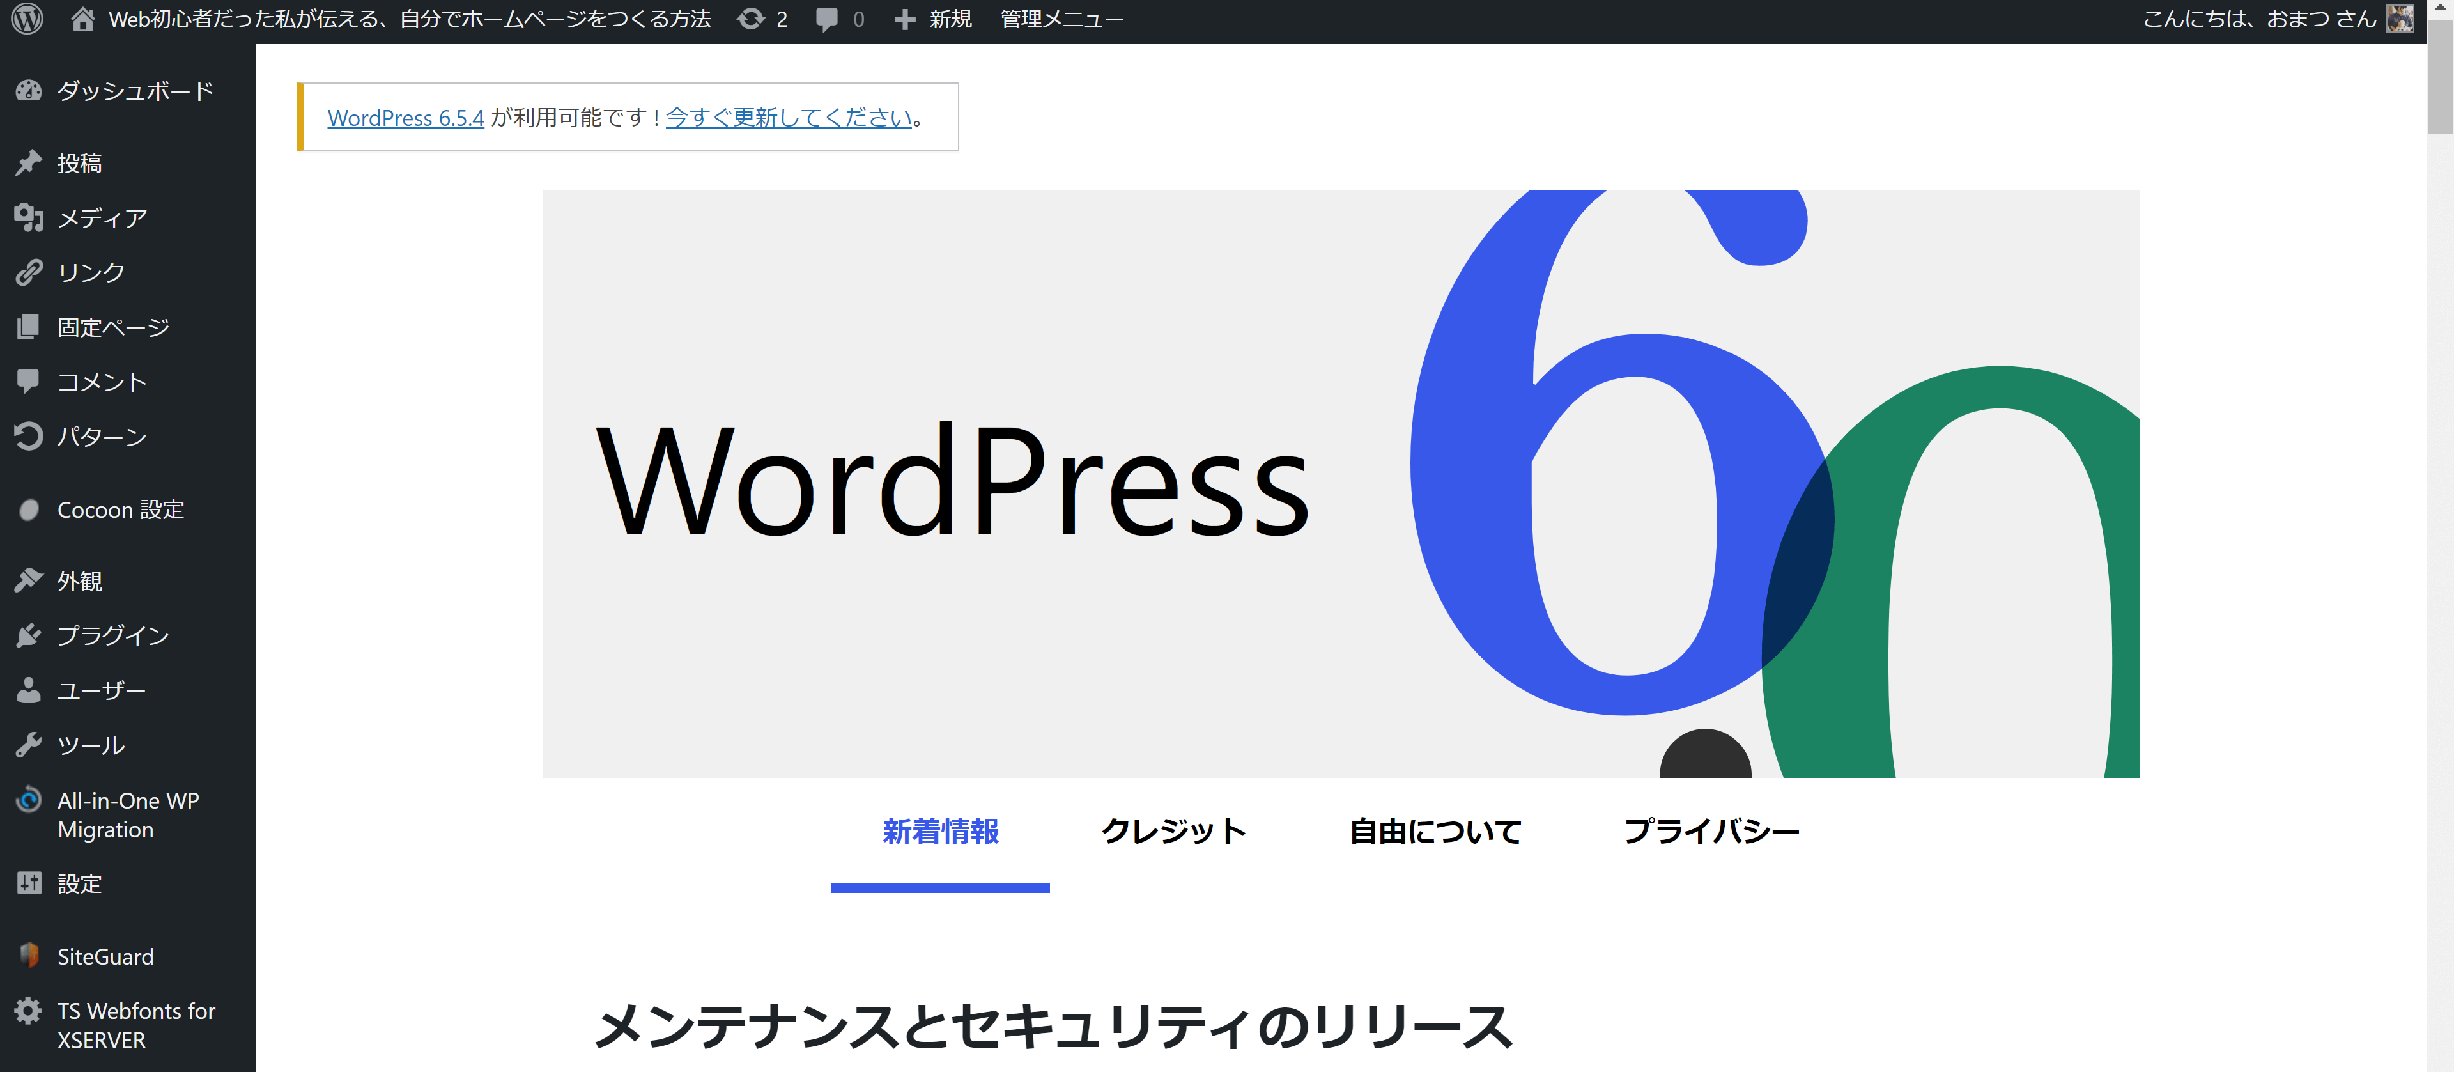
Task: Click the TS Webfonts gear icon
Action: (29, 1011)
